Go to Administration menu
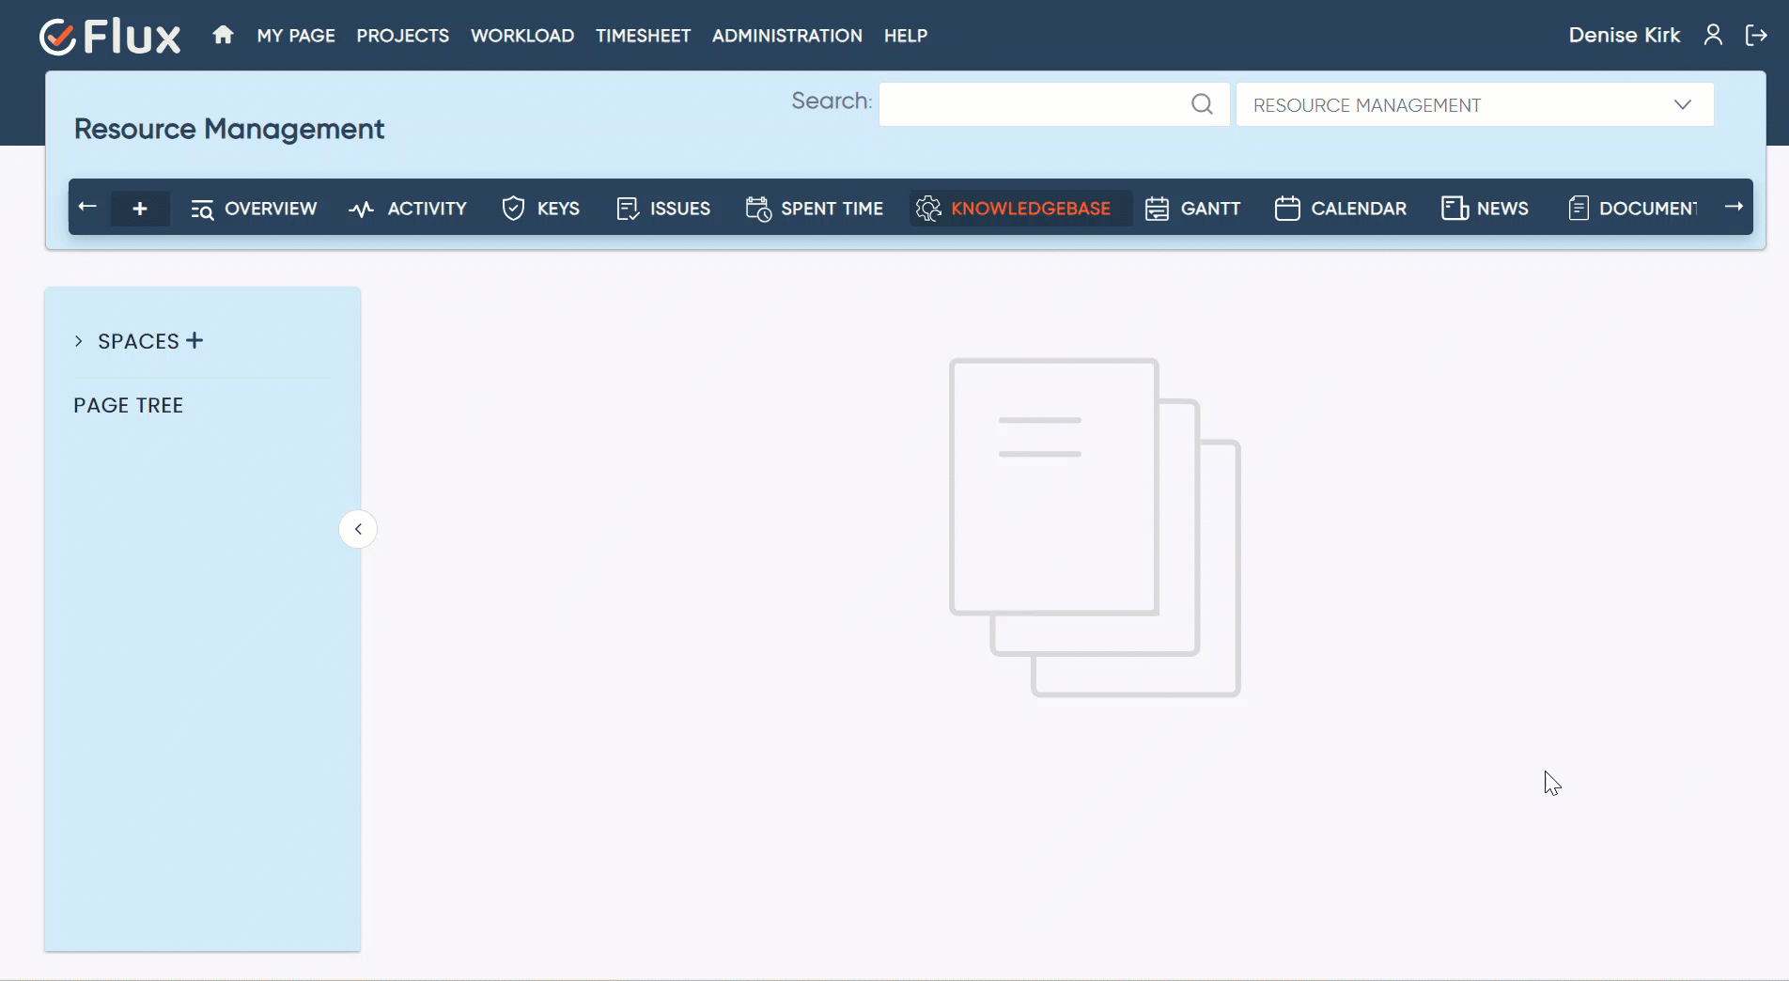1789x981 pixels. coord(786,36)
